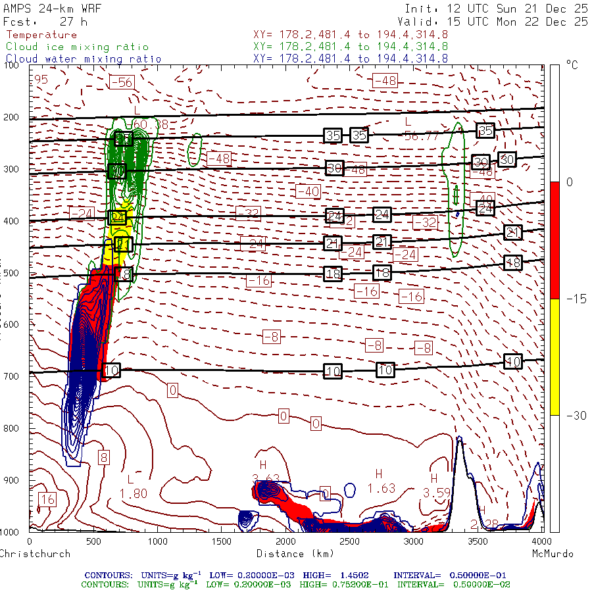The width and height of the screenshot is (592, 592).
Task: Click the "95" label in plot corner
Action: [41, 80]
